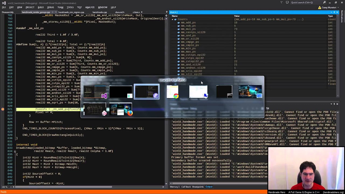Collapse code block at line 835
The height and width of the screenshot is (194, 345).
tap(15, 151)
